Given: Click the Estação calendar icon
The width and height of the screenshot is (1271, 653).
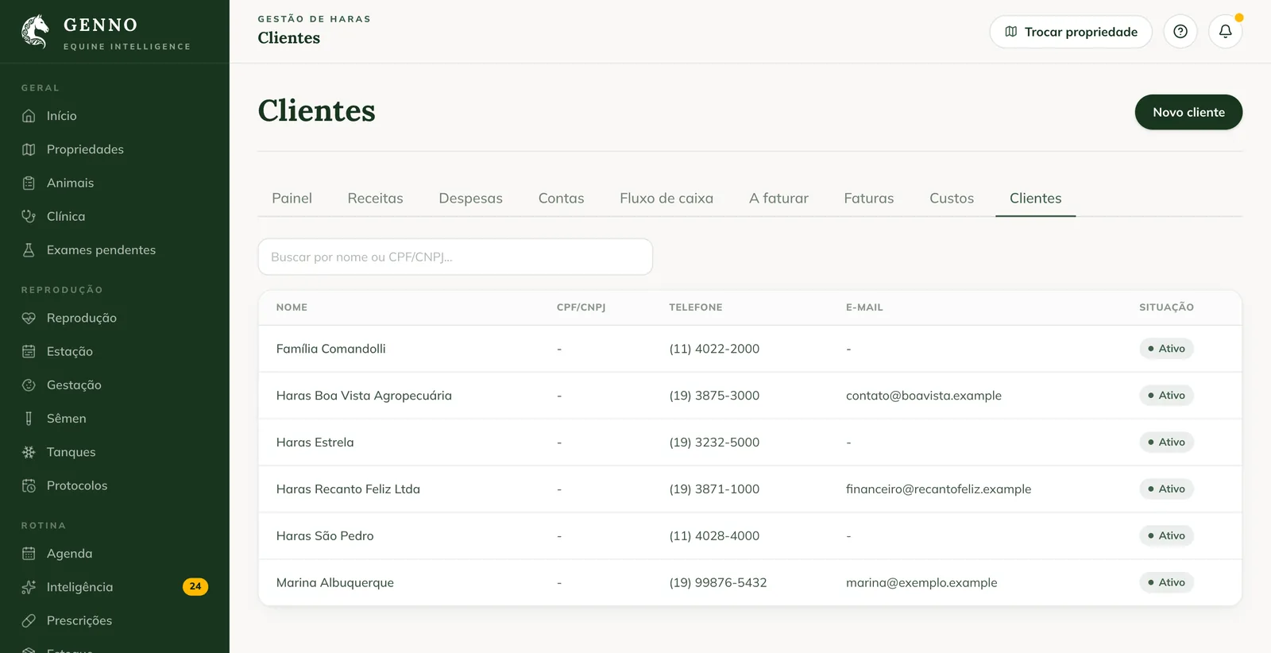Looking at the screenshot, I should [29, 351].
